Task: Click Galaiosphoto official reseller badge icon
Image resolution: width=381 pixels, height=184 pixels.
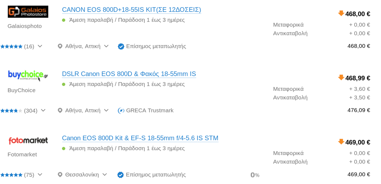Action: pyautogui.click(x=121, y=47)
